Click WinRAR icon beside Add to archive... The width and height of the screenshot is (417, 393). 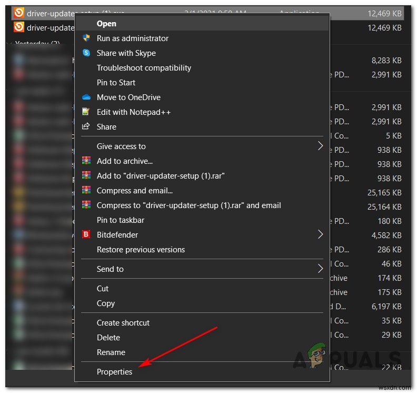(x=86, y=161)
